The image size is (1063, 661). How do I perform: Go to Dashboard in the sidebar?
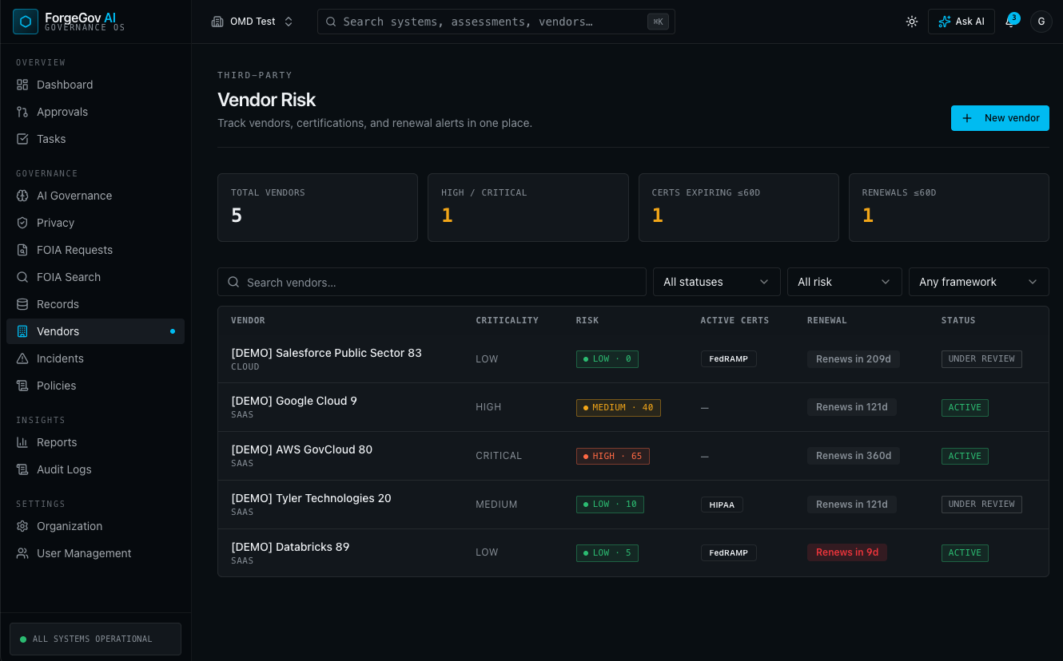pyautogui.click(x=95, y=85)
